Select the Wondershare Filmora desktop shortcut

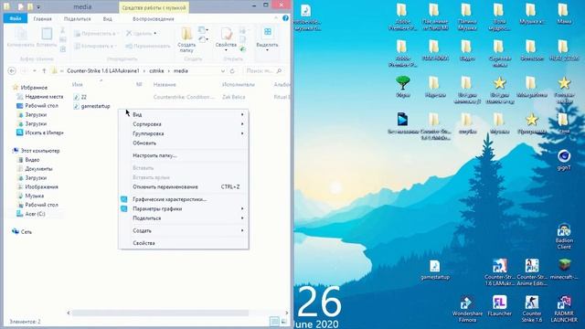click(x=467, y=310)
